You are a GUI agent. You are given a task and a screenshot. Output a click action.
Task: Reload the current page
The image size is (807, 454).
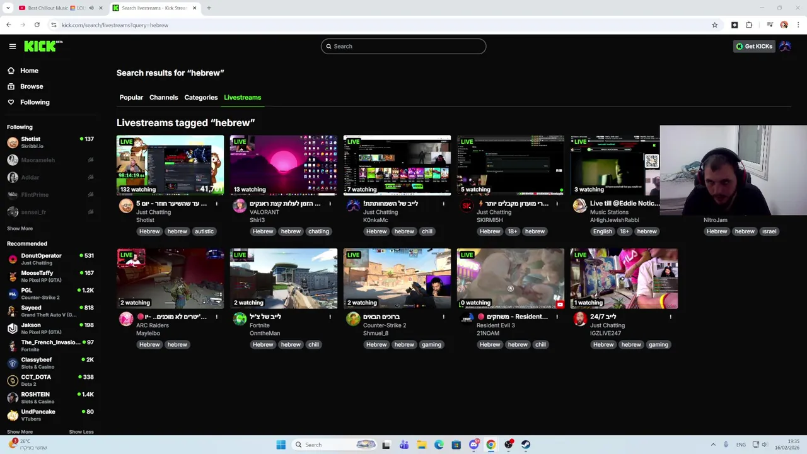pos(37,25)
